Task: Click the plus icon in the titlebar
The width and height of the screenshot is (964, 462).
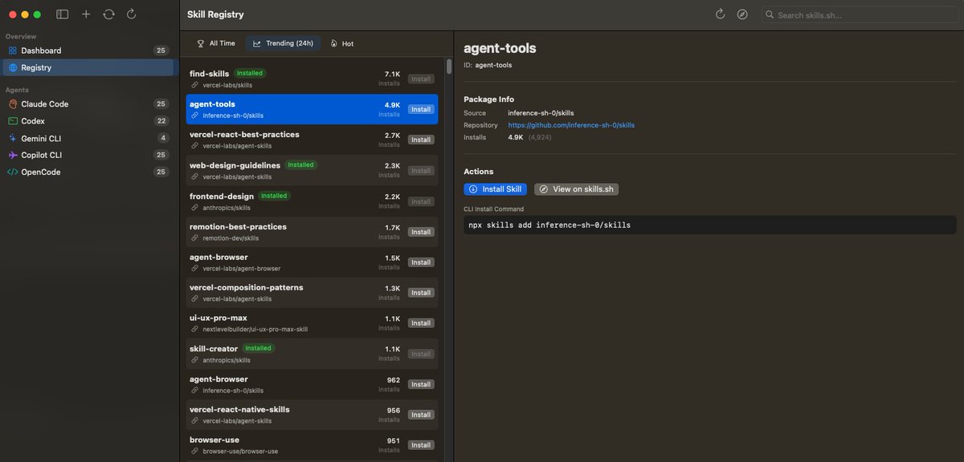Action: [86, 14]
